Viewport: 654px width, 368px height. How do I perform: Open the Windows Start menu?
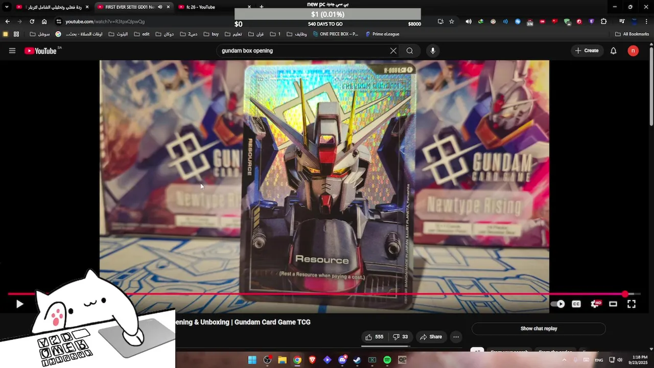(252, 360)
